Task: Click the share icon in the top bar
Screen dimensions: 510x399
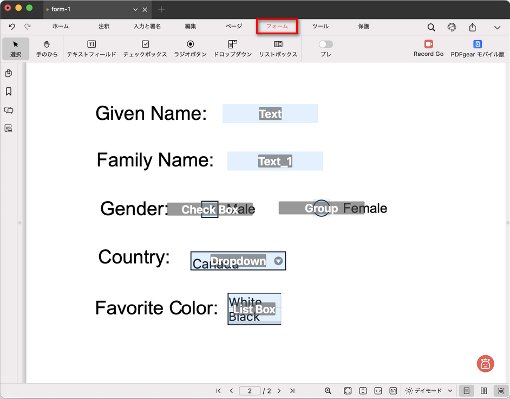Action: pyautogui.click(x=473, y=27)
